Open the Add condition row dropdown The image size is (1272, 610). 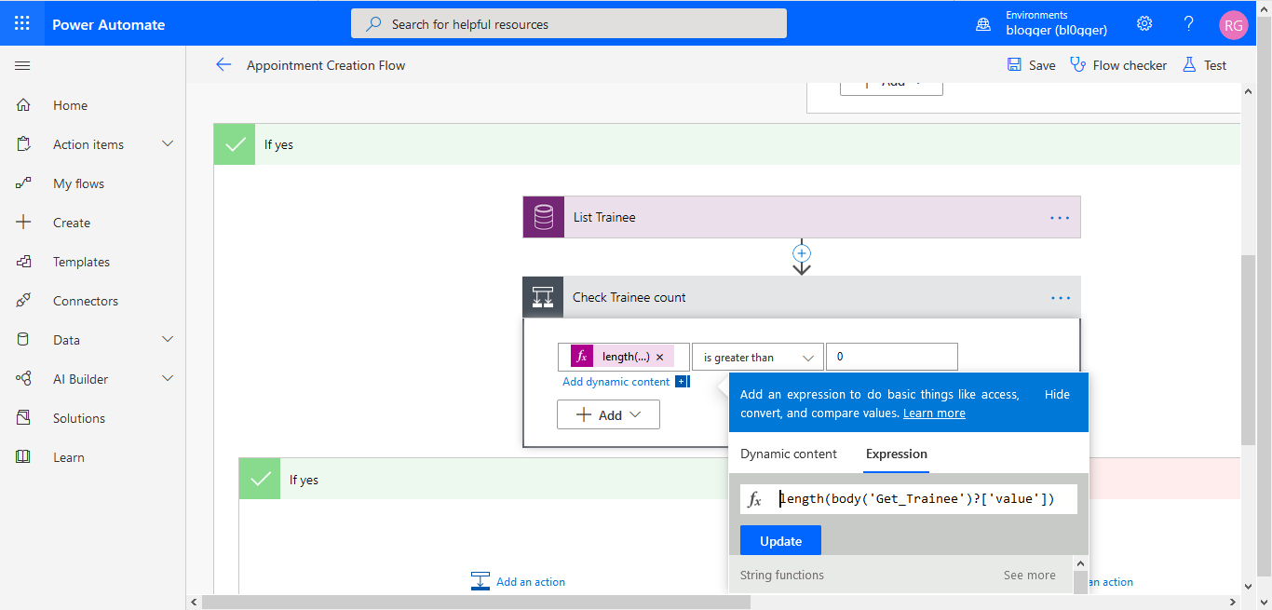click(x=608, y=414)
